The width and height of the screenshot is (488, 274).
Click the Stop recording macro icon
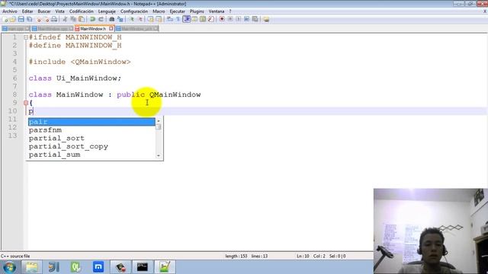(x=230, y=19)
